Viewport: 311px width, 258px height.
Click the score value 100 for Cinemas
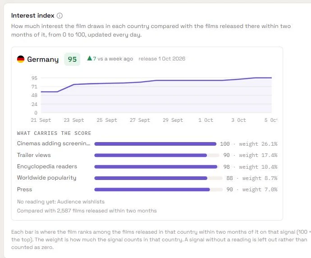coord(225,144)
